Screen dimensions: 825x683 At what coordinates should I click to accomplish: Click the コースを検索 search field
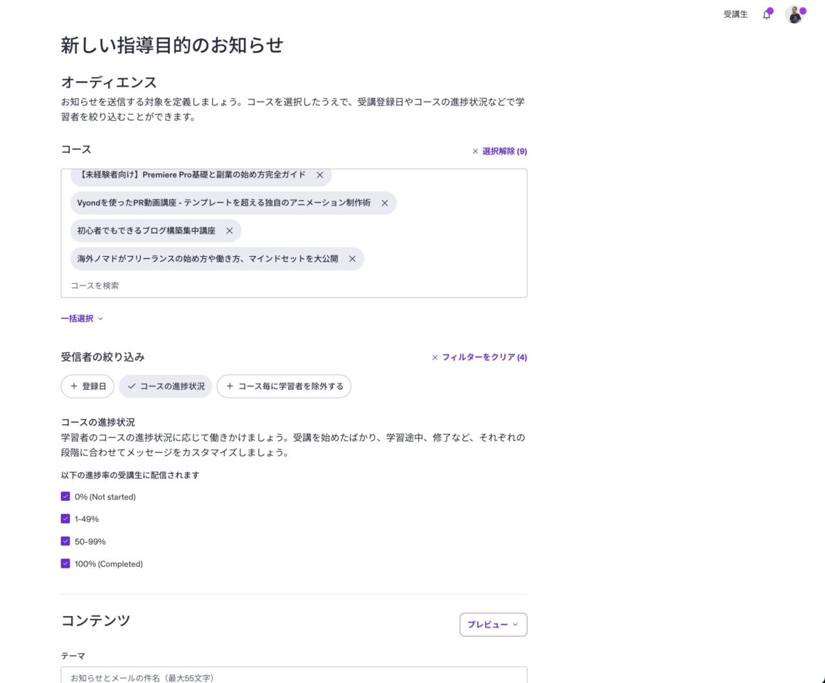coord(284,285)
